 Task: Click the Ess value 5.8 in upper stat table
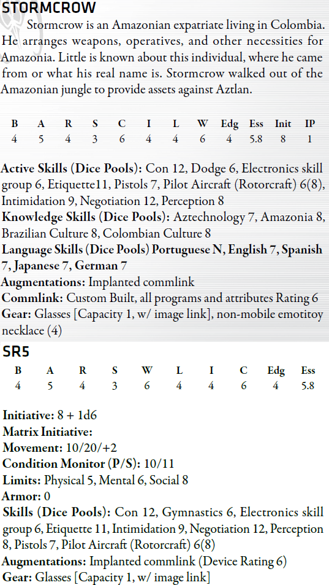(x=255, y=139)
